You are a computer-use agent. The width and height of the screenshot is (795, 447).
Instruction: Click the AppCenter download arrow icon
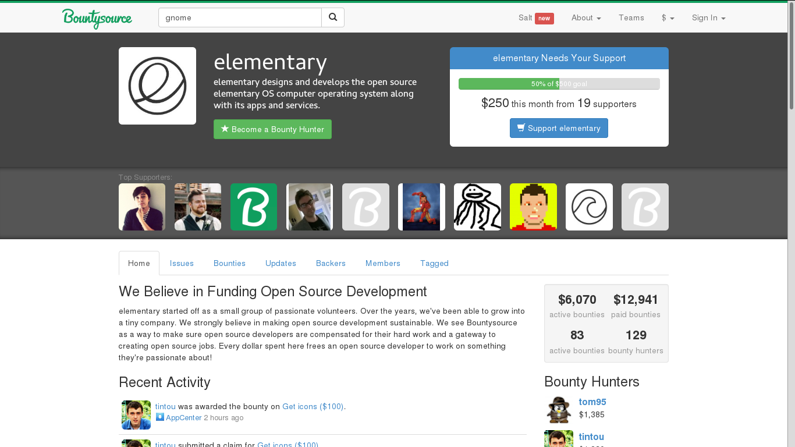[160, 417]
